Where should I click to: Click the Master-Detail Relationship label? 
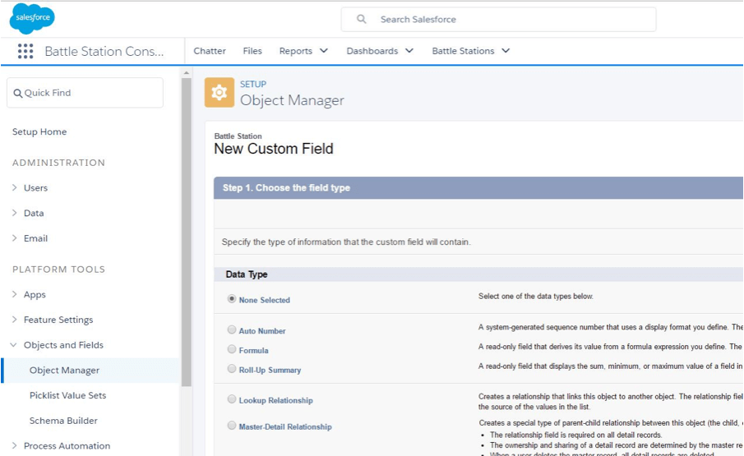(285, 426)
